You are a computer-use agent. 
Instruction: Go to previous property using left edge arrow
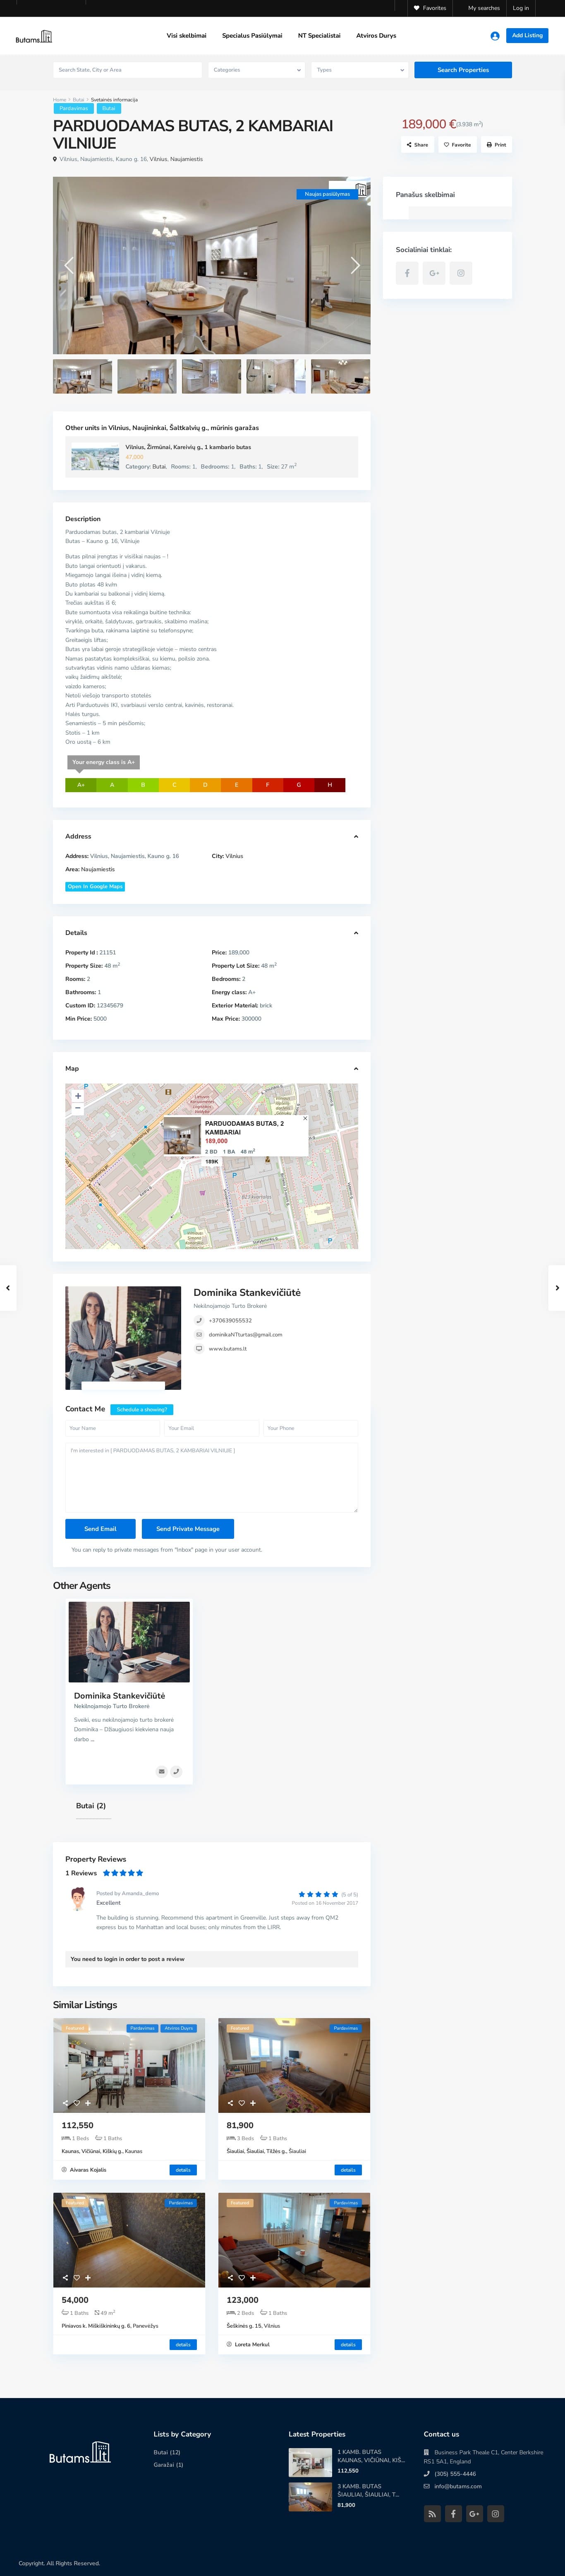(8, 1288)
